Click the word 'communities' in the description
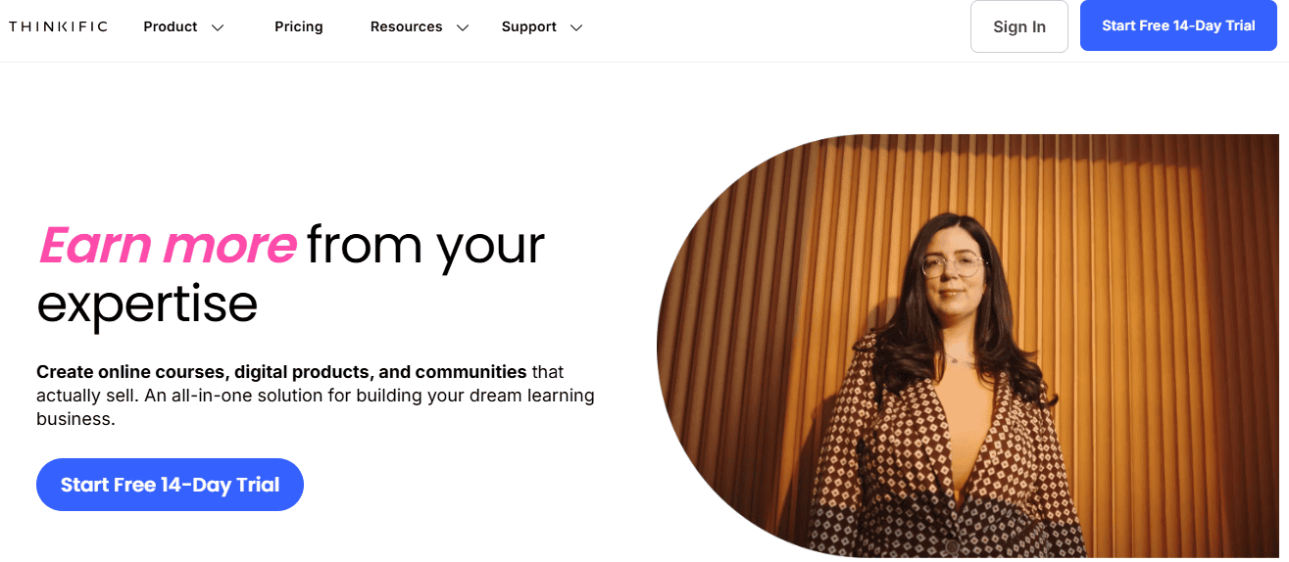 coord(471,372)
